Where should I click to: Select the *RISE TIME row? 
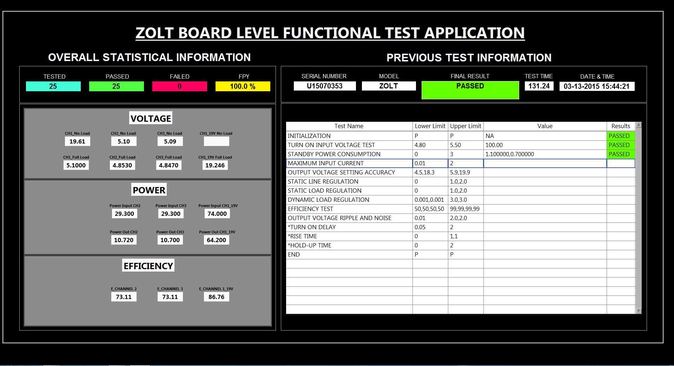(x=461, y=236)
